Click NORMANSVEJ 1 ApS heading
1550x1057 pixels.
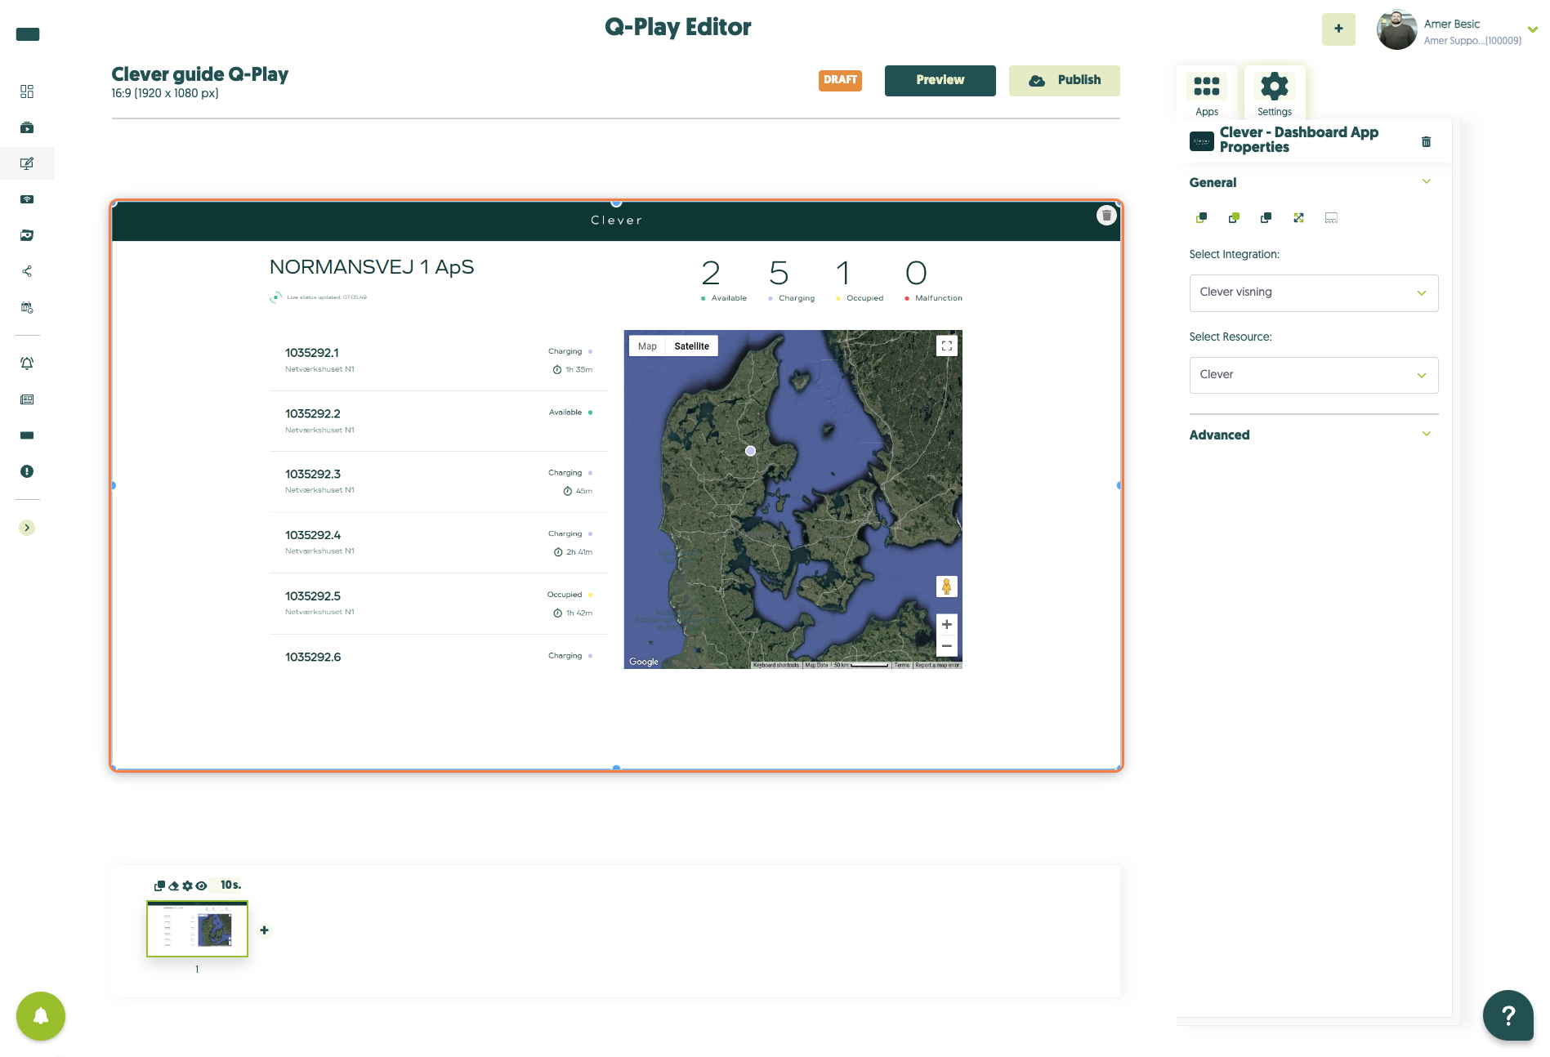372,267
